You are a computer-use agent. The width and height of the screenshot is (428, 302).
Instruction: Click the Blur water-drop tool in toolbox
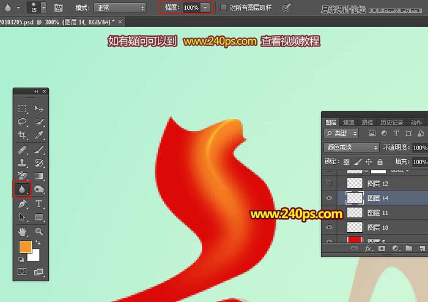tap(22, 189)
